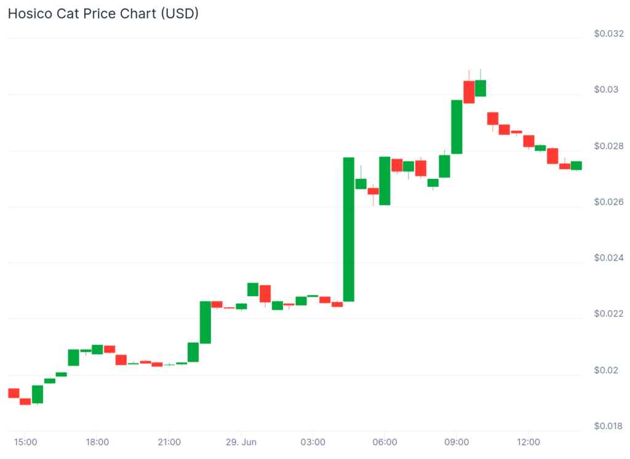Click the $0.028 price axis label
Screen dimensions: 630x459
pos(608,146)
